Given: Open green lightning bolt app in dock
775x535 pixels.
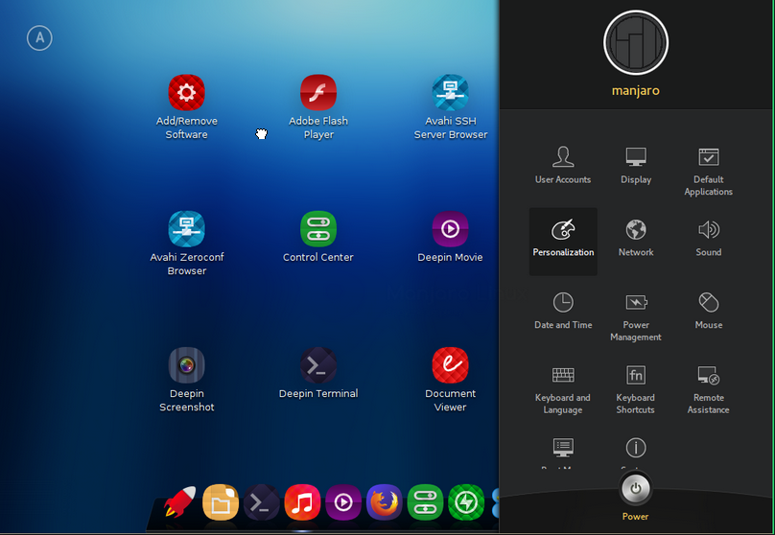Looking at the screenshot, I should [x=466, y=501].
